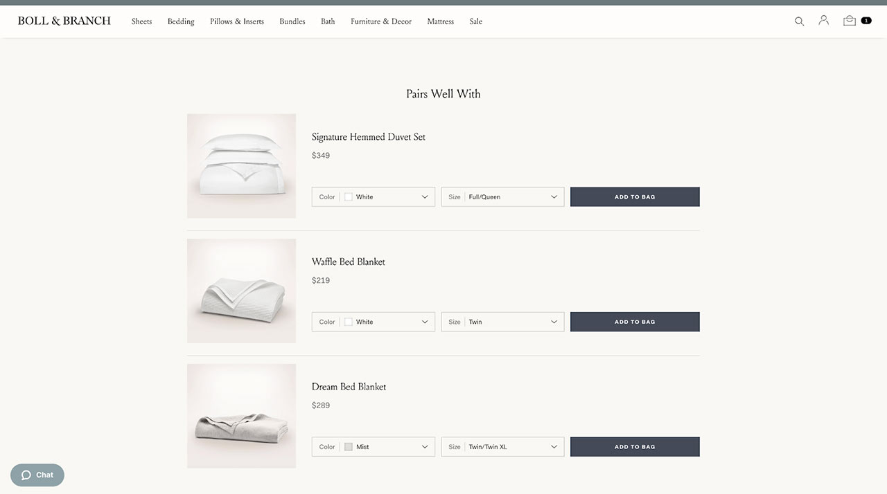Open the Furniture & Decor menu
The height and width of the screenshot is (494, 887).
[x=381, y=21]
